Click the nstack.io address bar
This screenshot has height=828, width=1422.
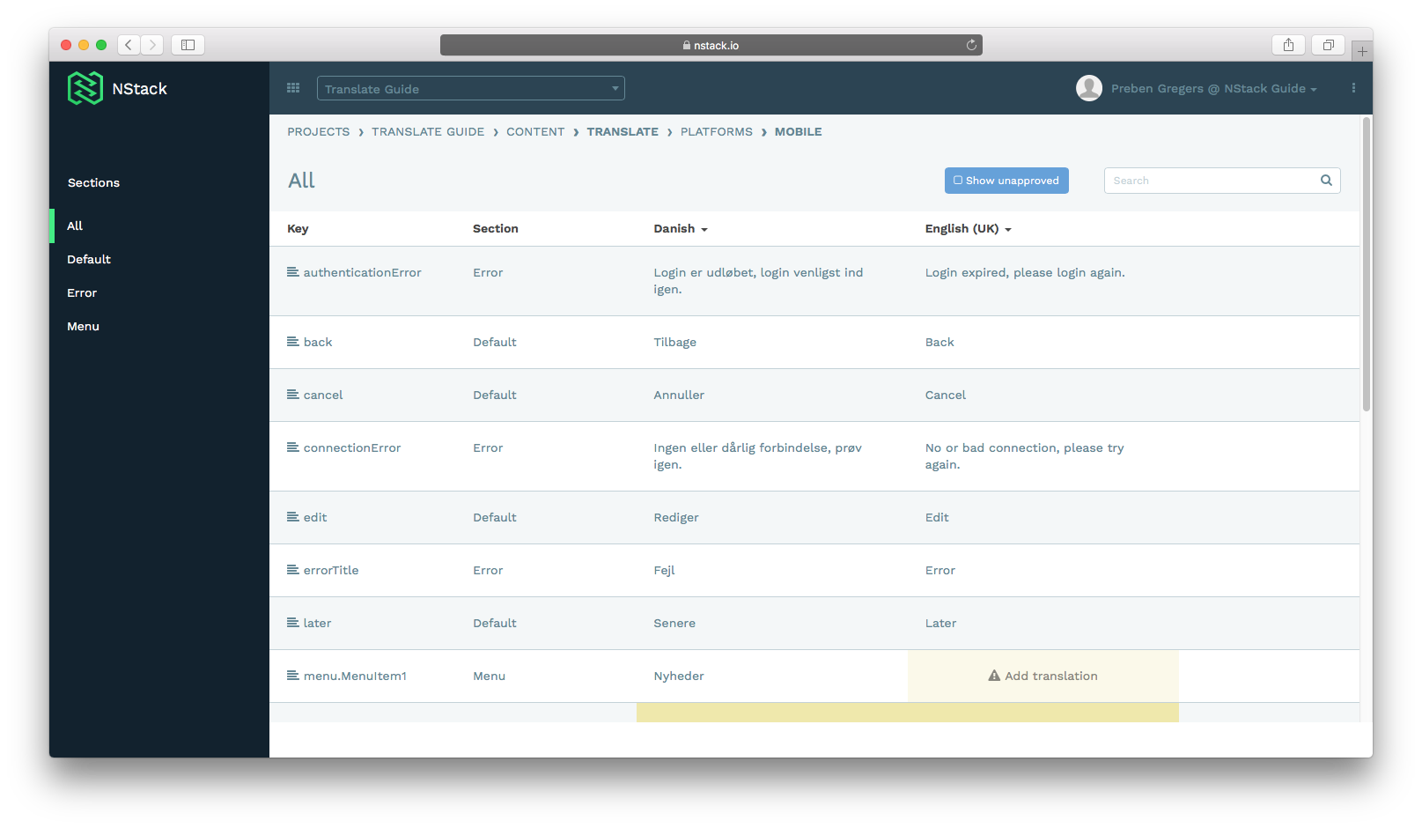(x=711, y=45)
